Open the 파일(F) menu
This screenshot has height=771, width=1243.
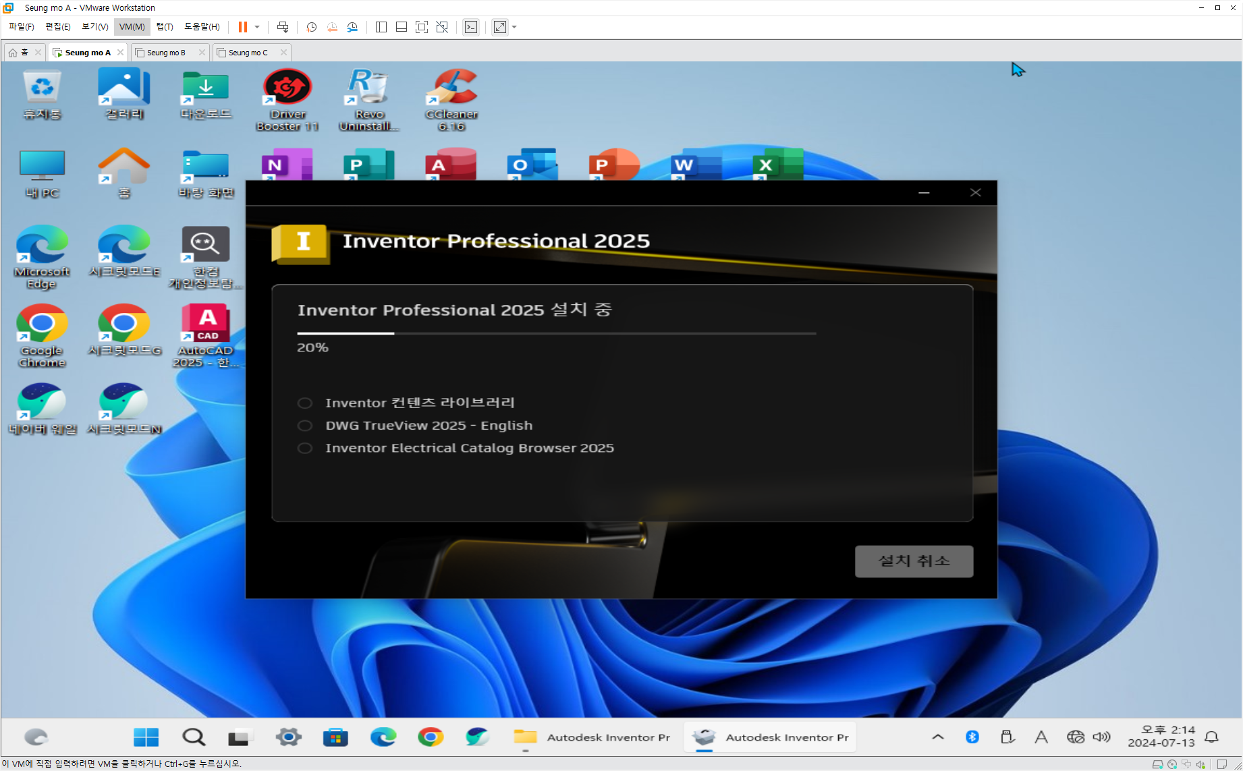[22, 27]
